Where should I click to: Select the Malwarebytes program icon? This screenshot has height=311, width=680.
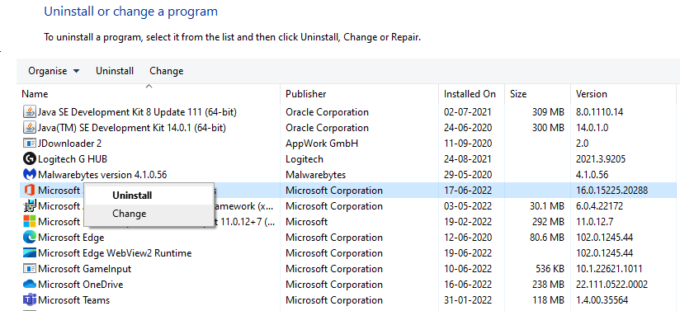tap(29, 174)
